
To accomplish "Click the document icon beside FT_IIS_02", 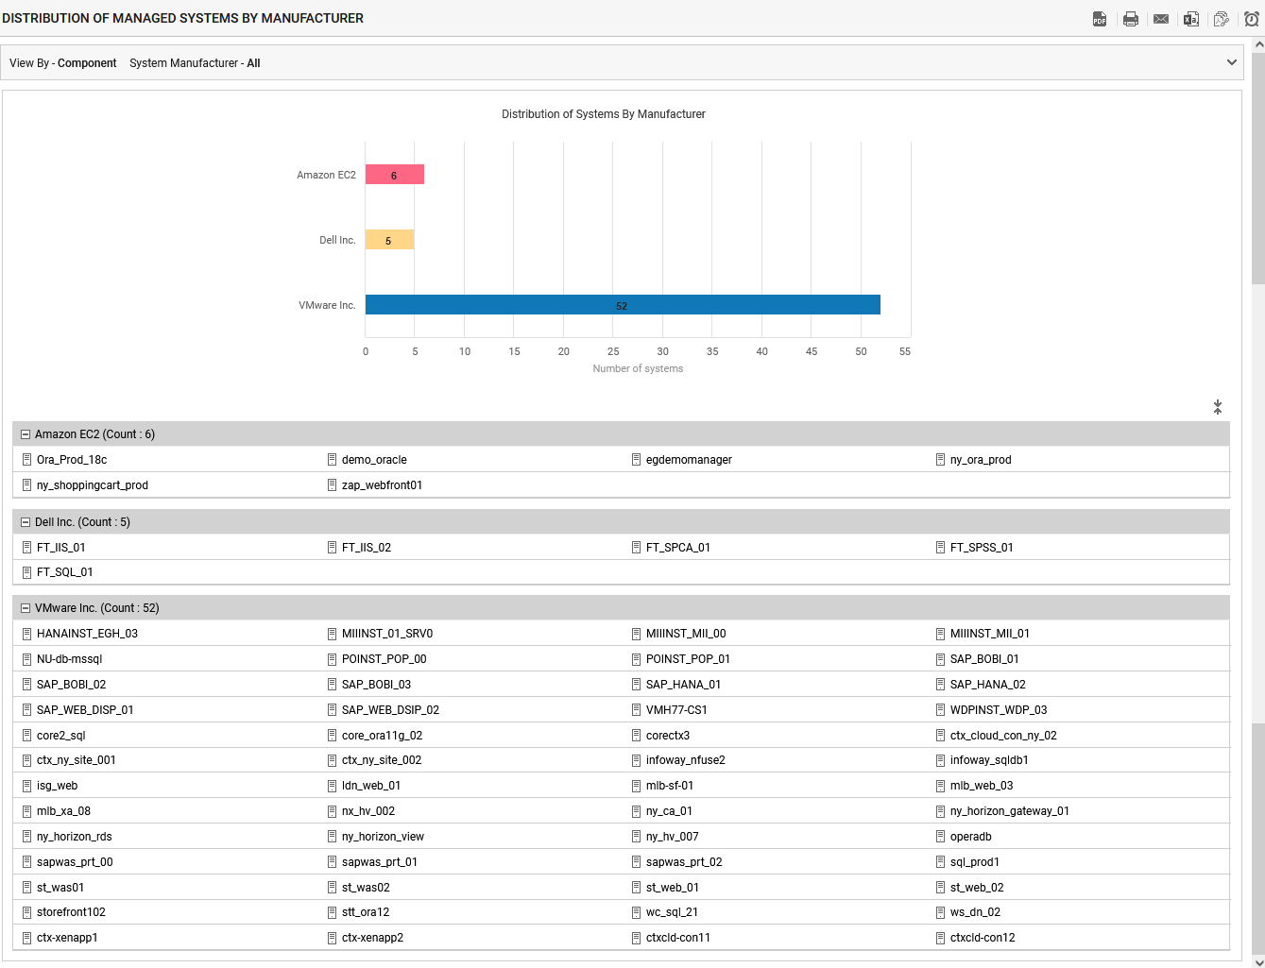I will [333, 548].
